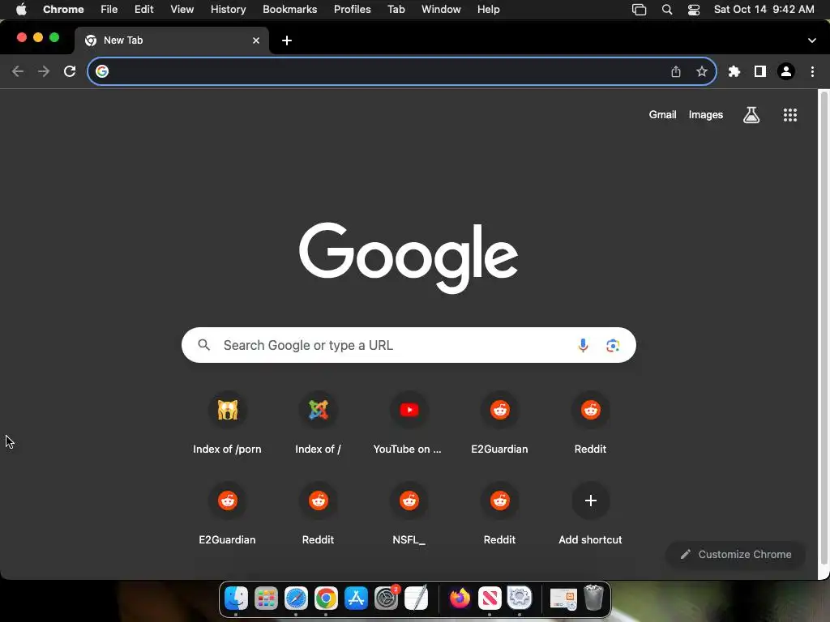Open the Extensions puzzle-piece icon
Viewport: 830px width, 622px height.
coord(734,71)
